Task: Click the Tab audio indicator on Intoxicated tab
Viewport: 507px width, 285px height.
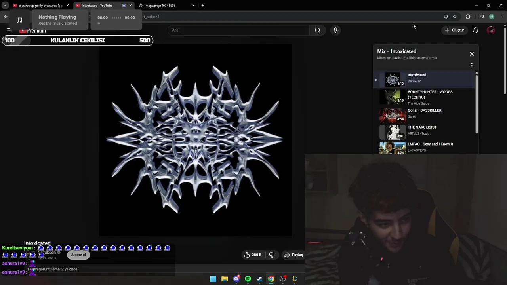Action: (124, 6)
